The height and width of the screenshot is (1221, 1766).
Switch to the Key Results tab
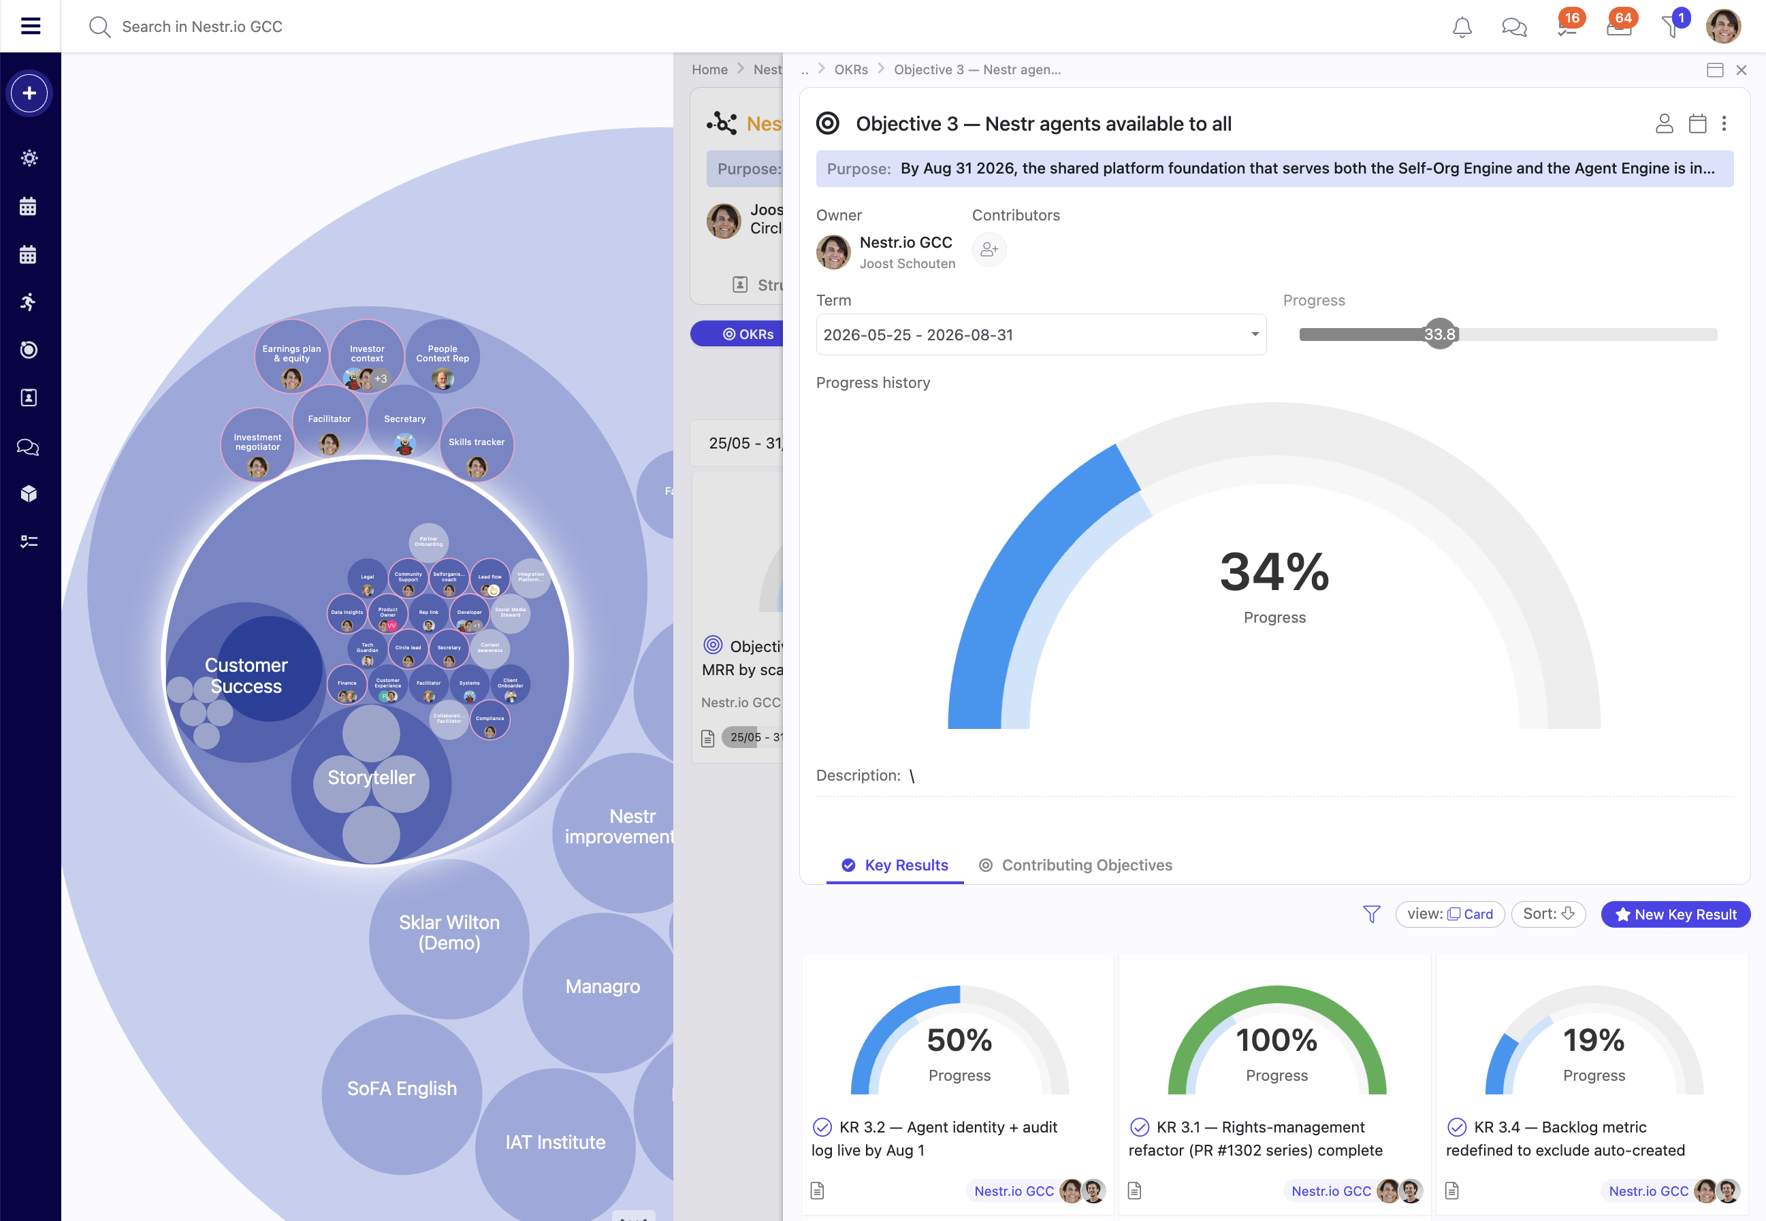pos(895,864)
